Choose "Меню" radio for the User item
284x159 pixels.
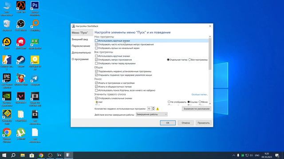point(200,102)
